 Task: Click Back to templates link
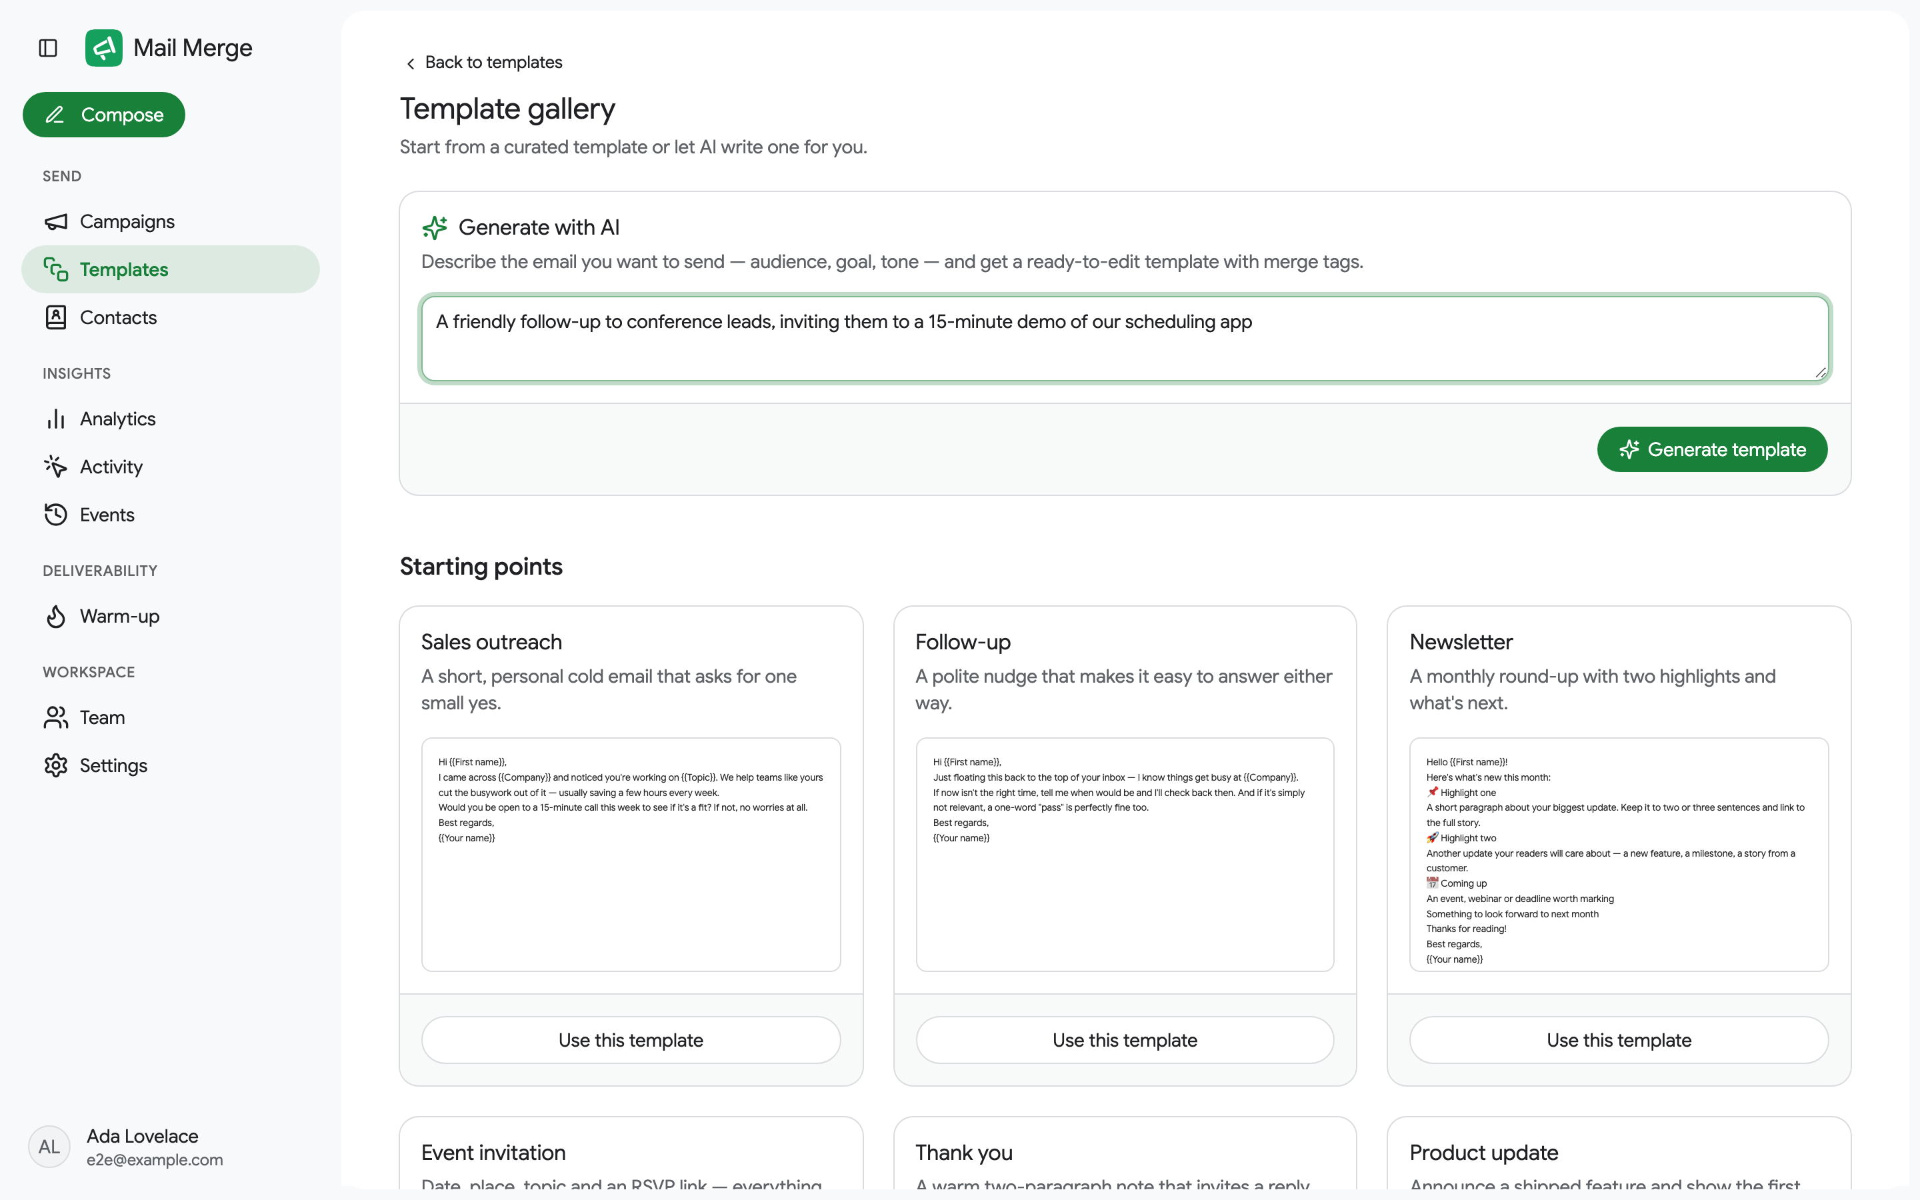pyautogui.click(x=483, y=63)
